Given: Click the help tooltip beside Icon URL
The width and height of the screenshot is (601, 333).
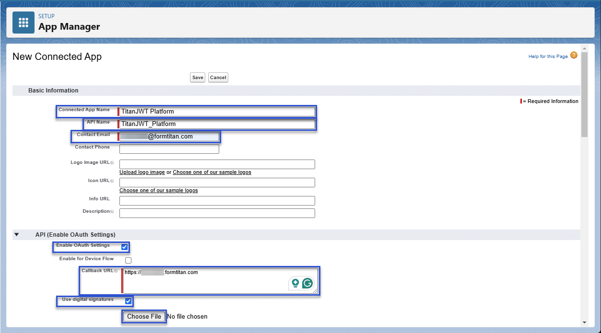Looking at the screenshot, I should (x=111, y=181).
